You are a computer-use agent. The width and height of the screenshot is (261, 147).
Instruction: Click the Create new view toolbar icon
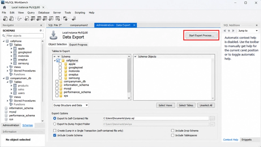tap(39, 19)
